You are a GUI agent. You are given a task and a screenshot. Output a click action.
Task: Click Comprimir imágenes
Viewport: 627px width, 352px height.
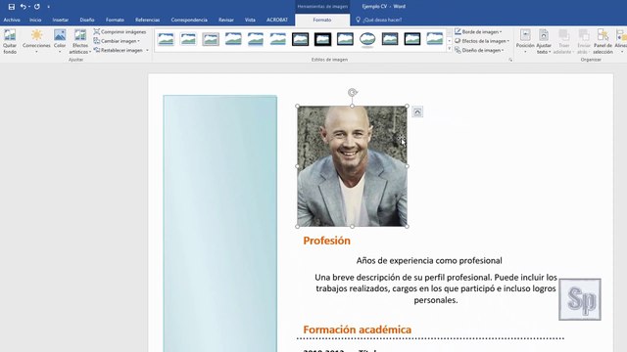[120, 31]
